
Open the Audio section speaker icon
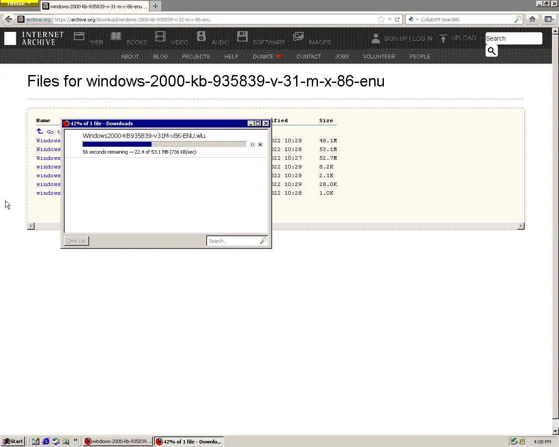coord(201,36)
